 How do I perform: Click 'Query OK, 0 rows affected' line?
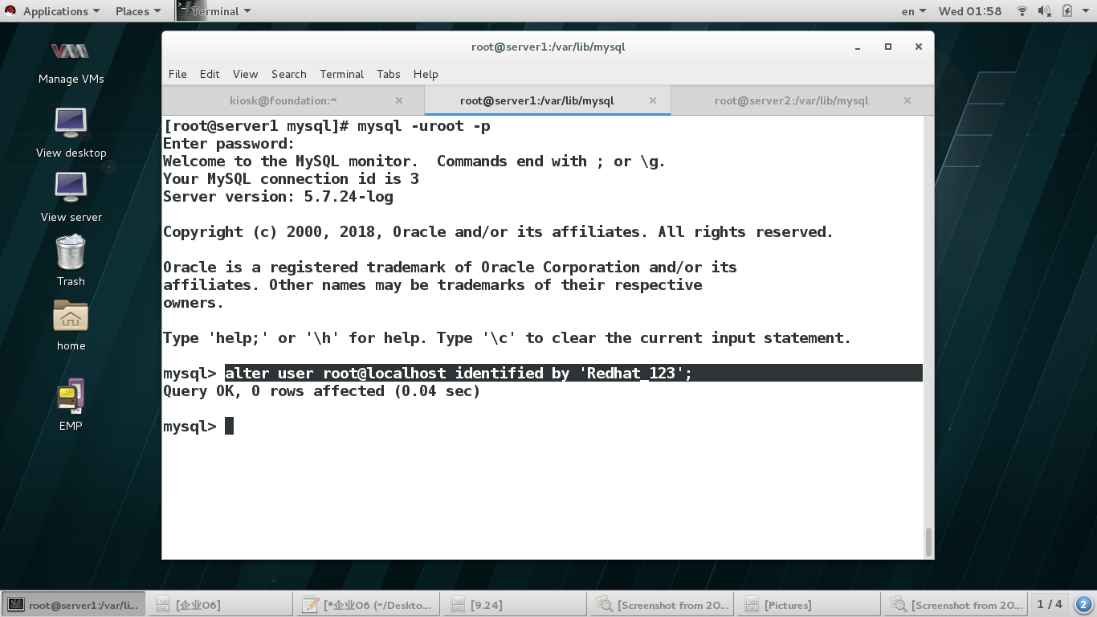pos(321,390)
